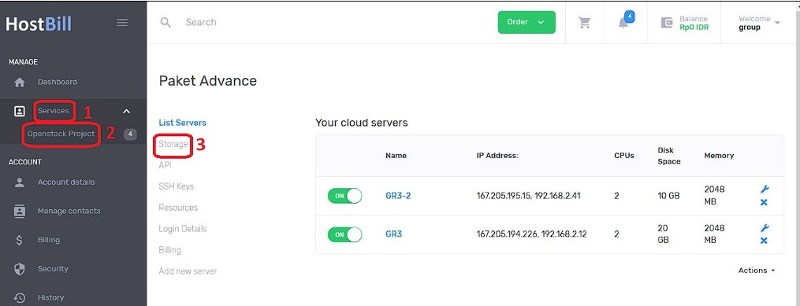Click the Name column header
The image size is (800, 306).
click(396, 156)
